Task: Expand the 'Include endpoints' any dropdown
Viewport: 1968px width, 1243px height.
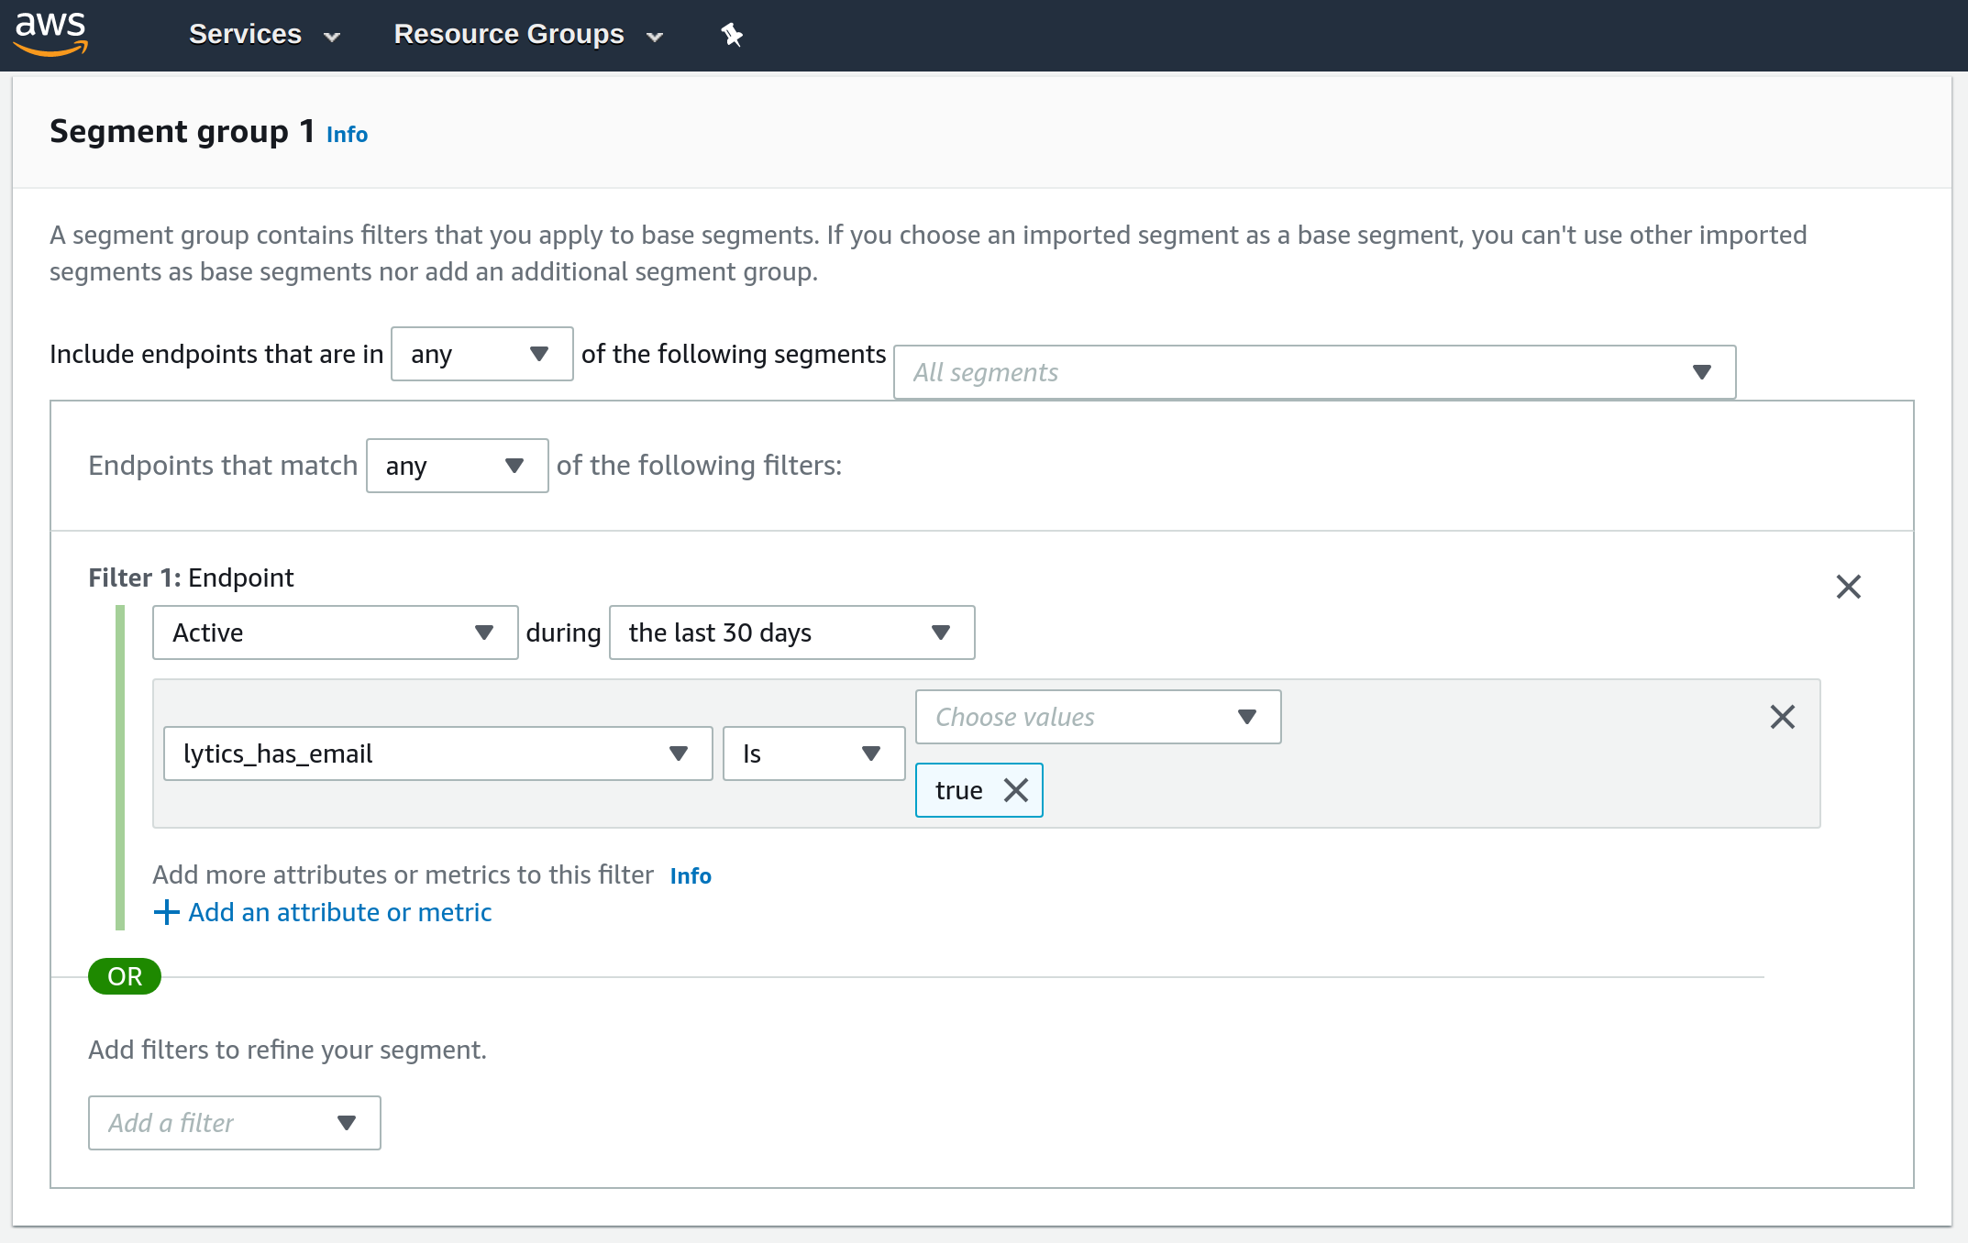Action: 481,354
